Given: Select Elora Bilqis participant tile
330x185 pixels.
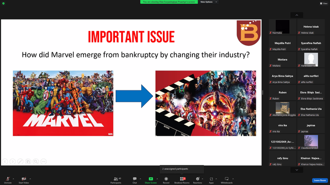Looking at the screenshot, I should [311, 92].
